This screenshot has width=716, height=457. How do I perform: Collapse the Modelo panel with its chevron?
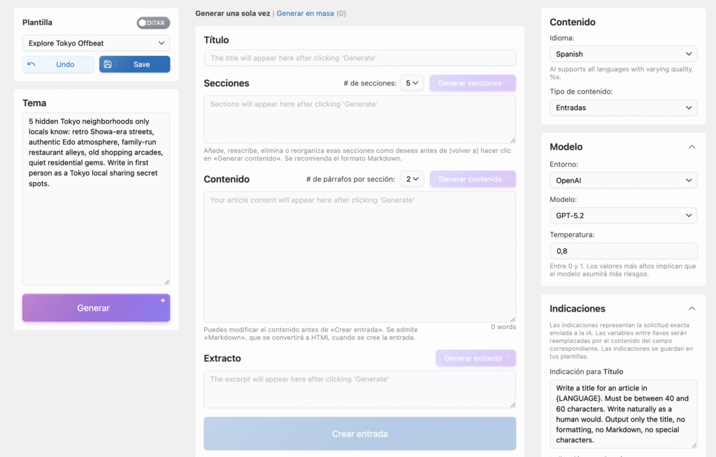[x=692, y=147]
